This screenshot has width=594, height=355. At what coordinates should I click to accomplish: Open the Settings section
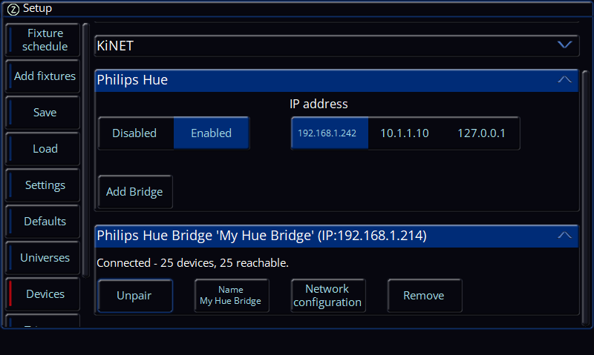tap(43, 185)
